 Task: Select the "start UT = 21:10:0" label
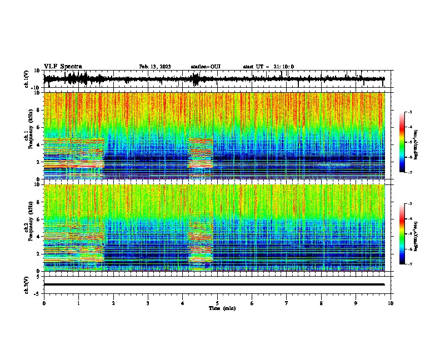coord(268,67)
